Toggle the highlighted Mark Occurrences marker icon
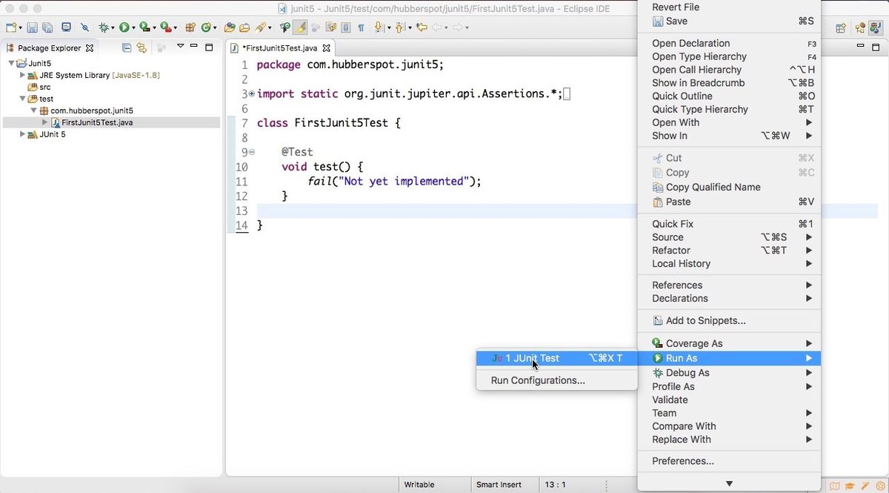 300,27
